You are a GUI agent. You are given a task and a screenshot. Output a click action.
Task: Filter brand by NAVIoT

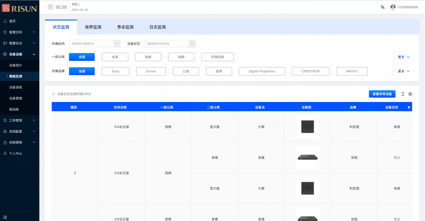352,71
